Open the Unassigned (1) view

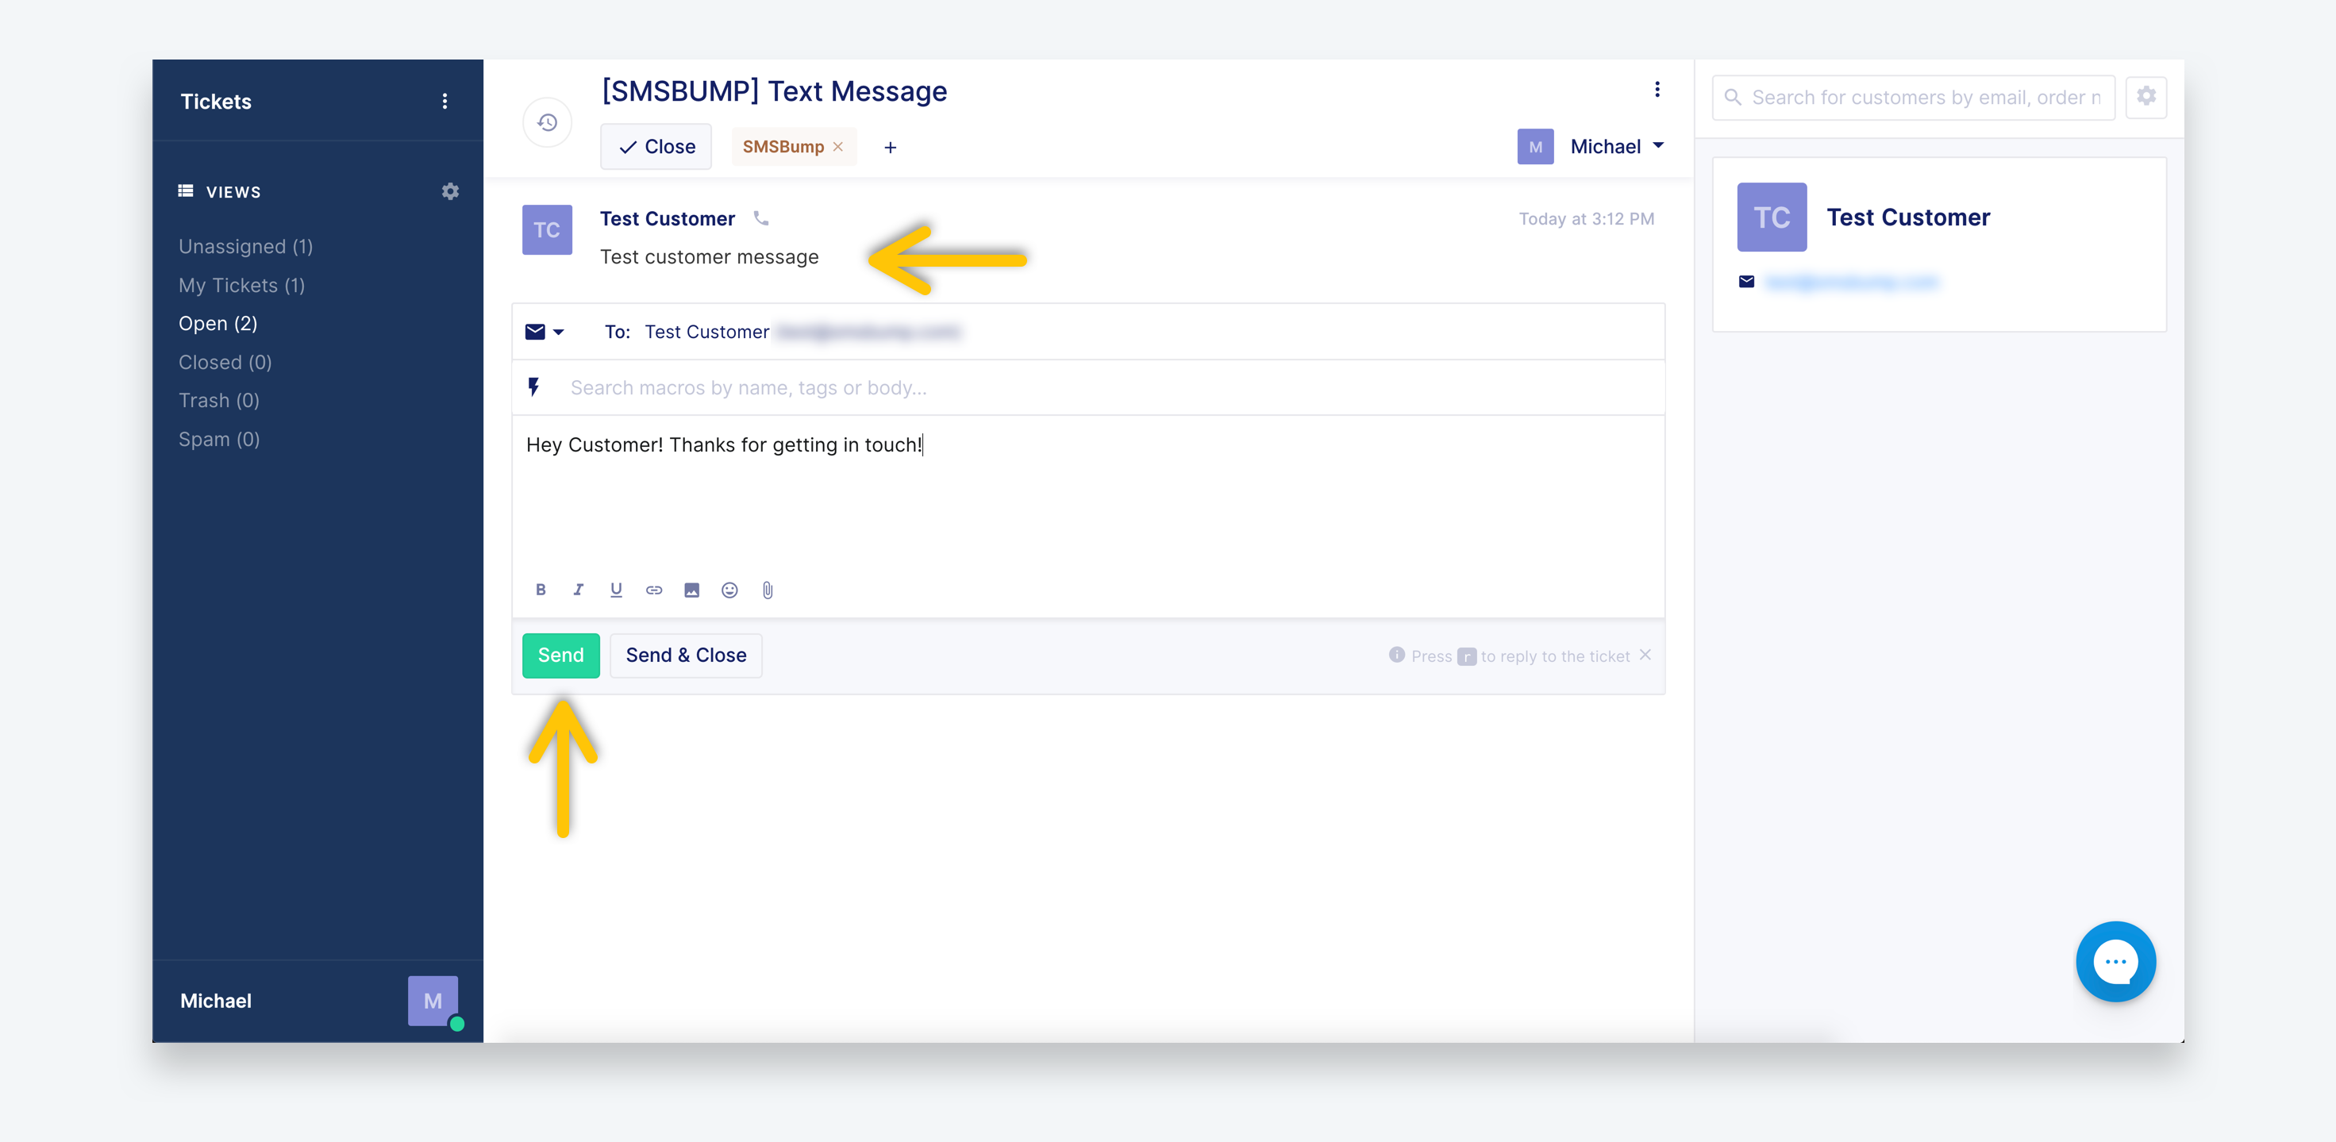click(x=246, y=247)
